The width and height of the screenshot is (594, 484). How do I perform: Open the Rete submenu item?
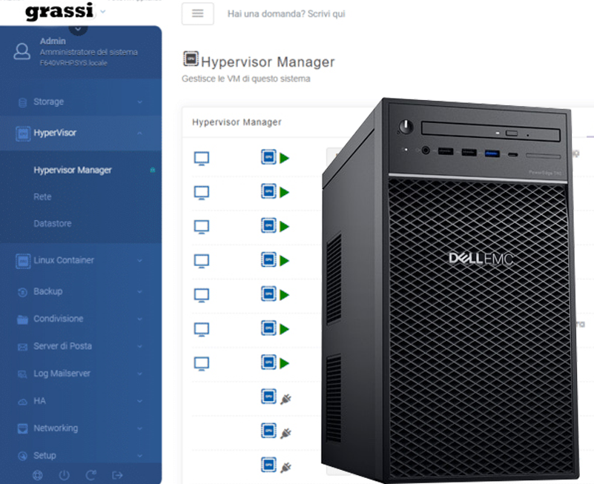coord(42,197)
